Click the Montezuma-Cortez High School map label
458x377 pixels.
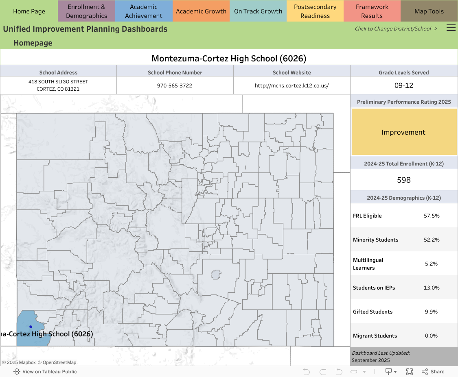click(x=46, y=334)
